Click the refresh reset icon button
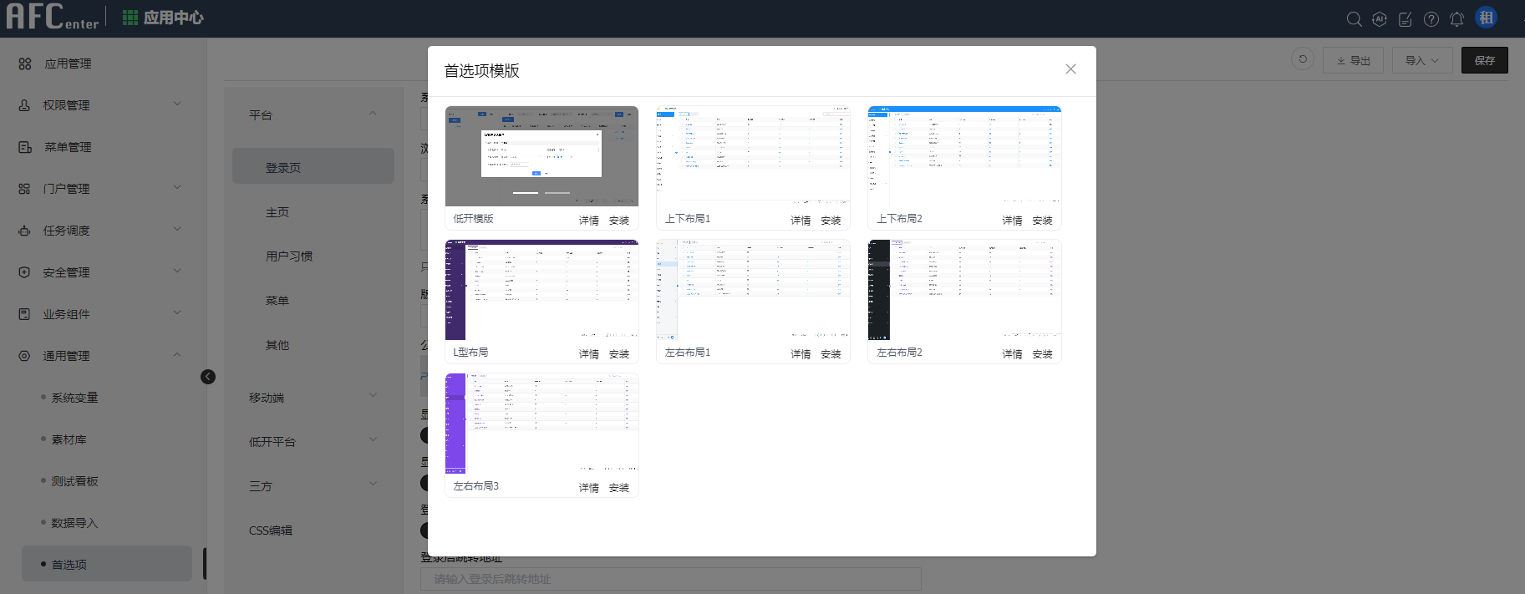 (x=1302, y=59)
